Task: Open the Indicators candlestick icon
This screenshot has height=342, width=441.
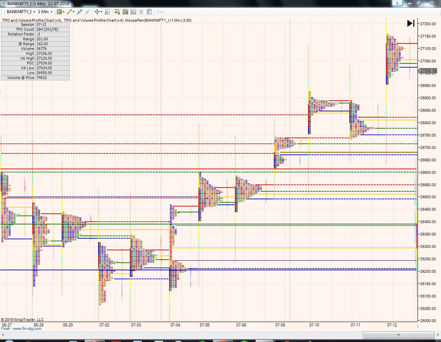Action: tap(125, 12)
